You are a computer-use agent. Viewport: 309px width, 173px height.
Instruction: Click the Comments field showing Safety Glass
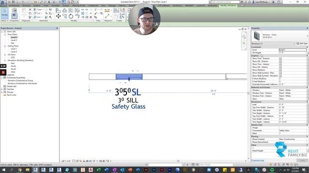[x=293, y=130]
